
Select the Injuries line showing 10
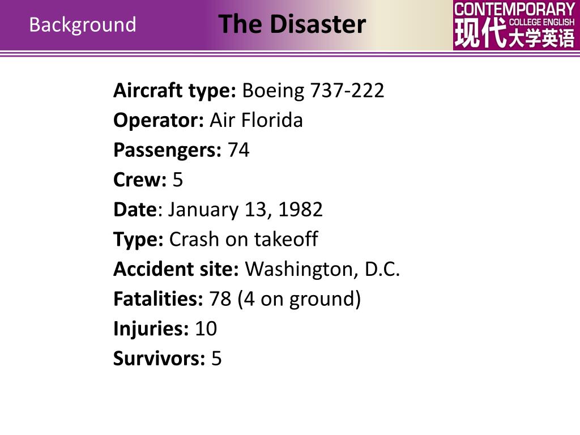(165, 329)
